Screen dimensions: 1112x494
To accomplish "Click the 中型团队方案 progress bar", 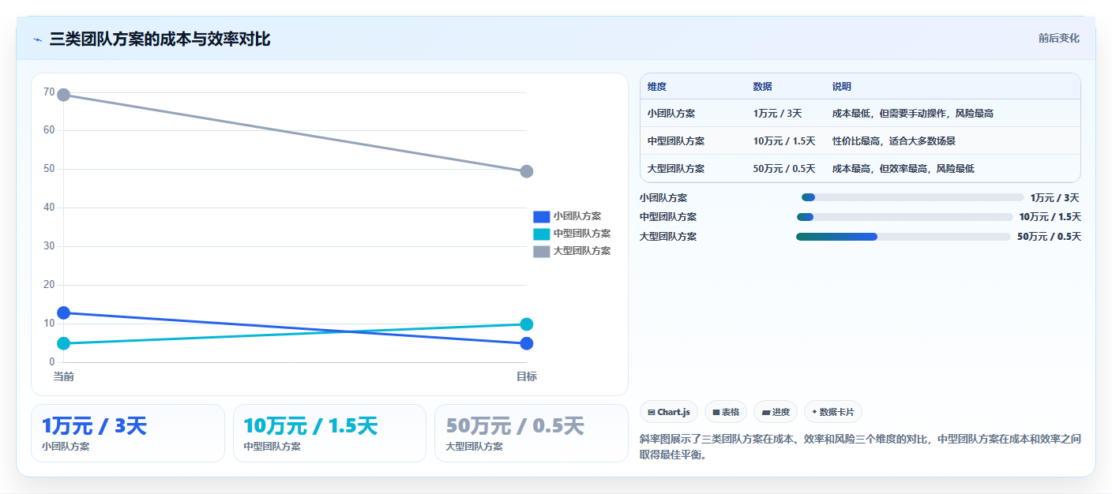I will point(905,217).
